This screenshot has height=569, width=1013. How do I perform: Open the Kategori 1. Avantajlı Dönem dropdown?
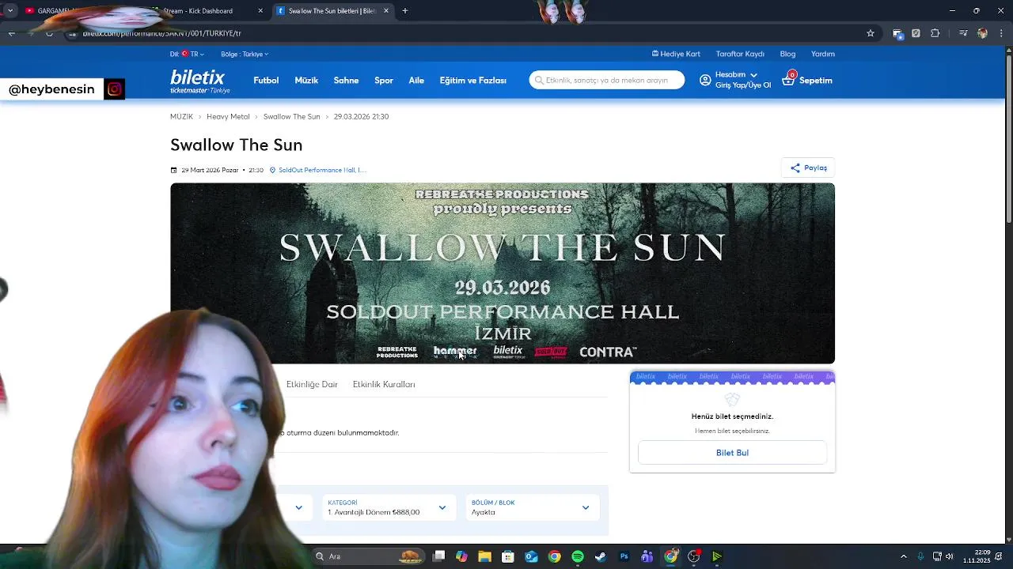click(388, 507)
